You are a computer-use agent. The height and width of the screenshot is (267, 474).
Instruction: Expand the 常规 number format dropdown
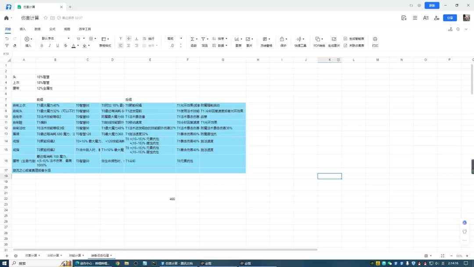click(174, 39)
